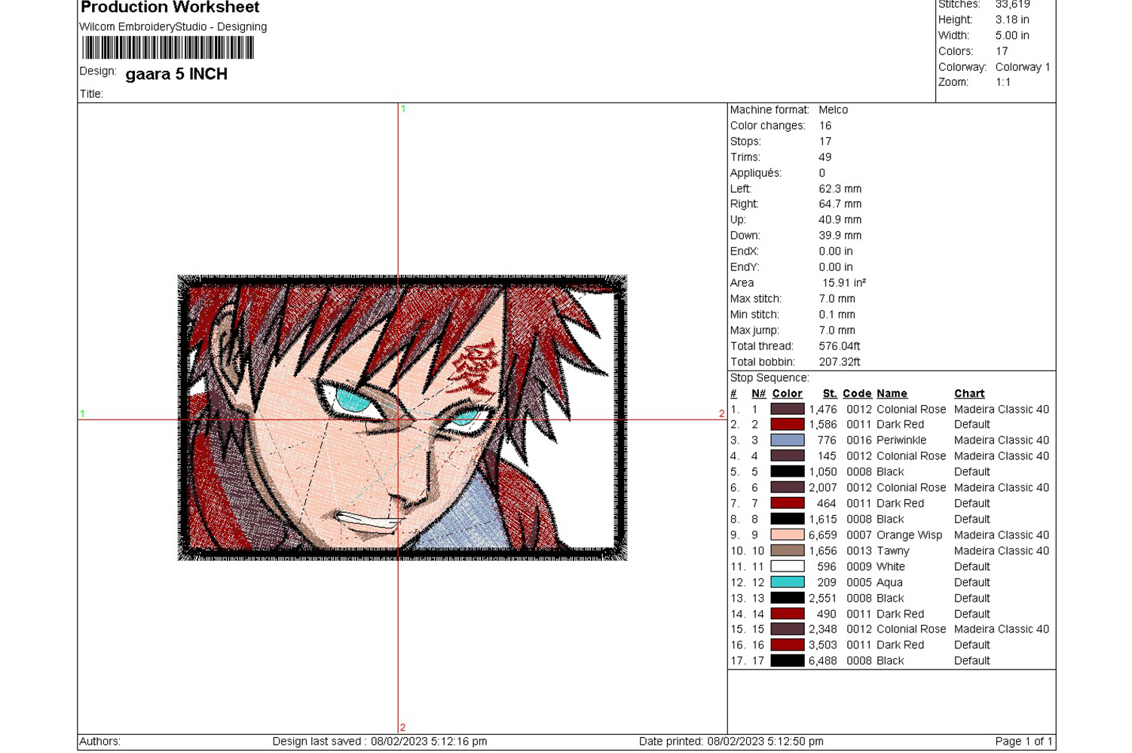Click the Machine format value 'Melco'
Image resolution: width=1132 pixels, height=753 pixels.
834,110
